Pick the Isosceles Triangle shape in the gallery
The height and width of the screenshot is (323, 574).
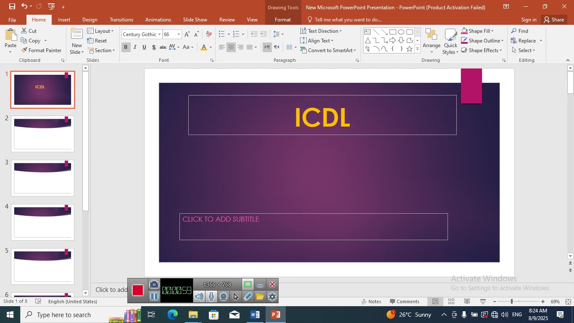coord(368,40)
